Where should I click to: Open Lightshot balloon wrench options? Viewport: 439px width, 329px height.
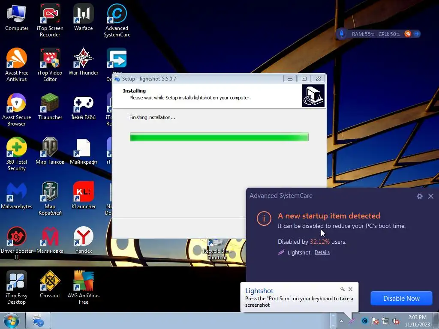coord(343,289)
